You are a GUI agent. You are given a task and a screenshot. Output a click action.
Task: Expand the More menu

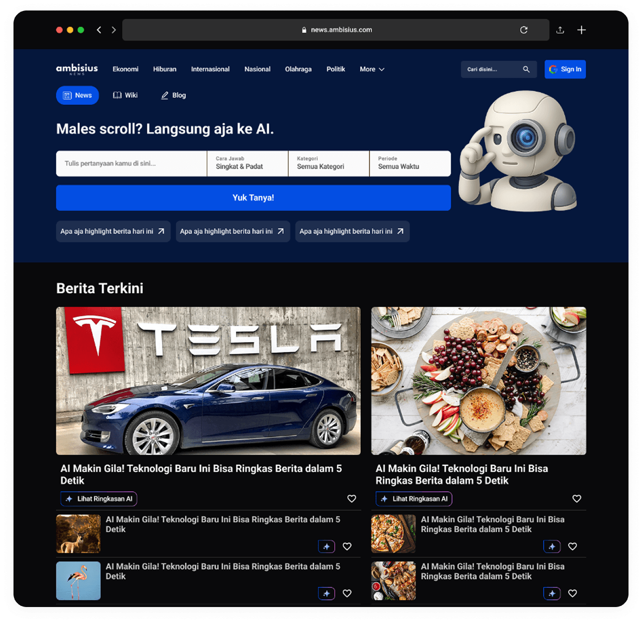click(372, 69)
